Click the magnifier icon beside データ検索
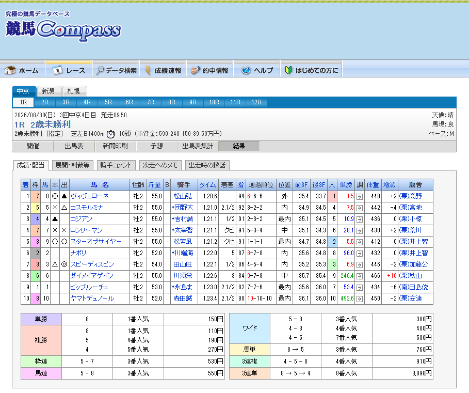469x393 pixels. [x=100, y=70]
